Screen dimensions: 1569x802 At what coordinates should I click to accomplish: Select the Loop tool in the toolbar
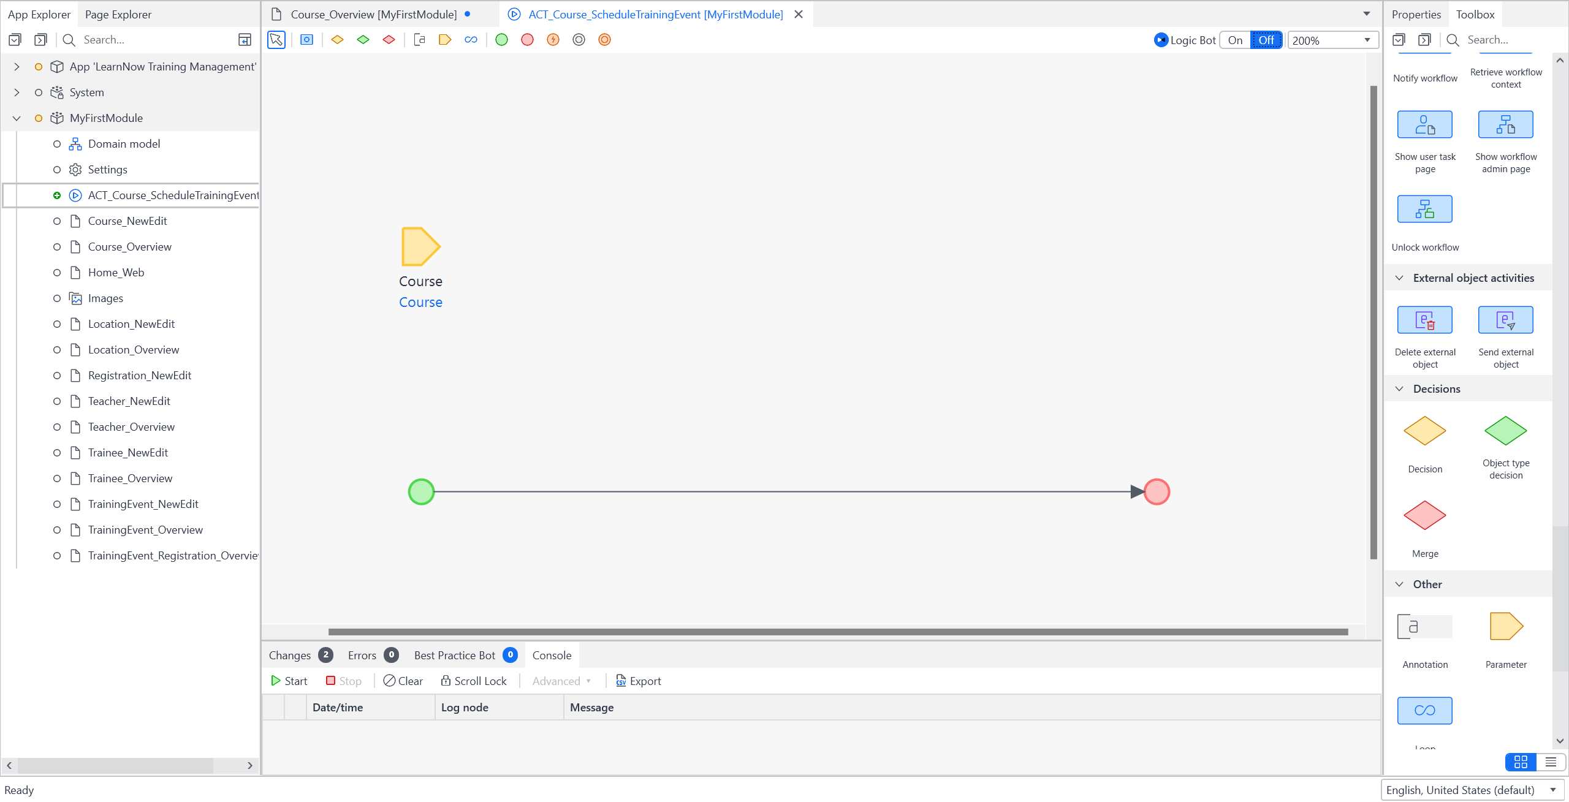pos(471,40)
